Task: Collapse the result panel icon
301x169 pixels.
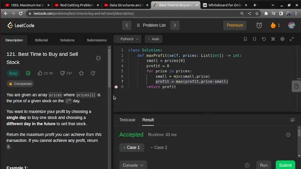Action: (x=293, y=120)
